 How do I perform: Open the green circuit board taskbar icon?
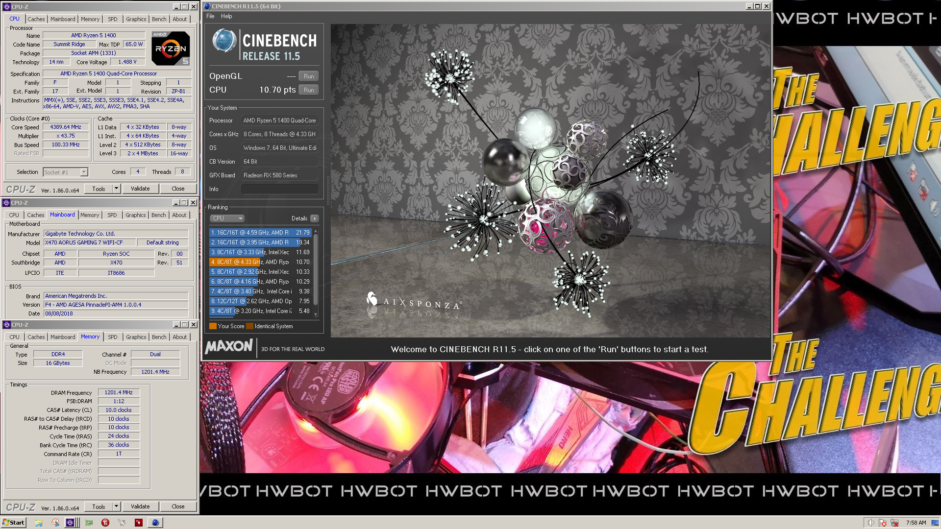89,523
